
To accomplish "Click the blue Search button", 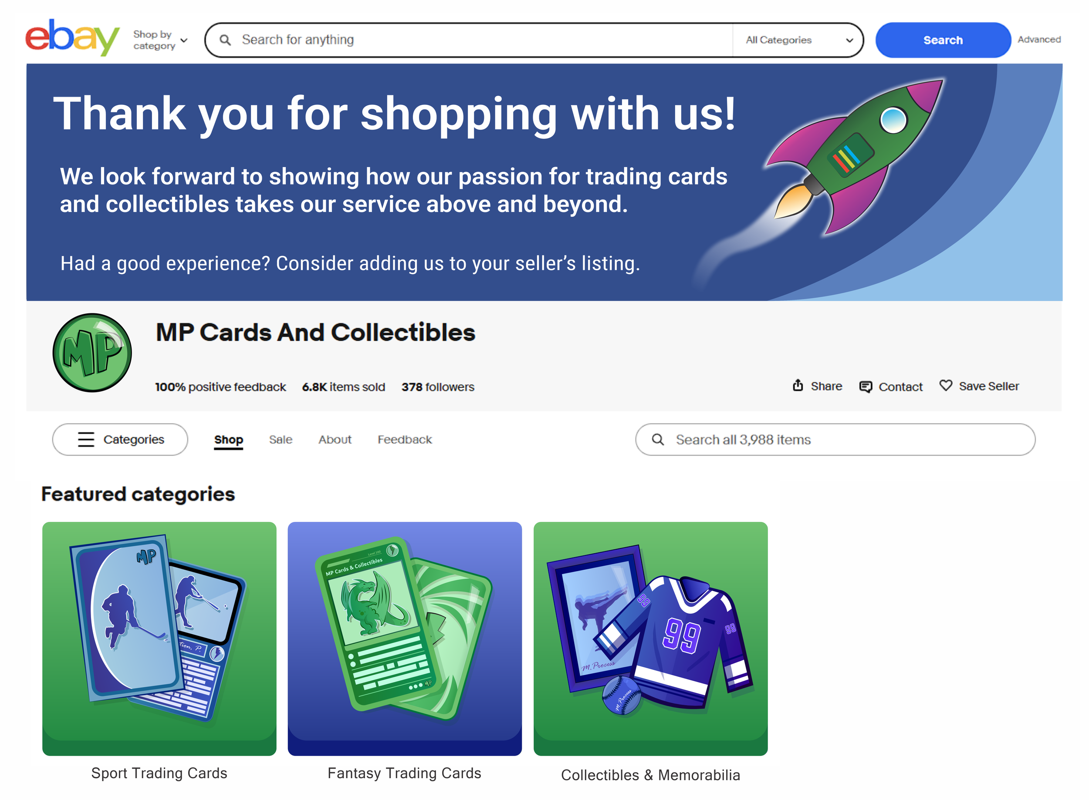I will (943, 40).
